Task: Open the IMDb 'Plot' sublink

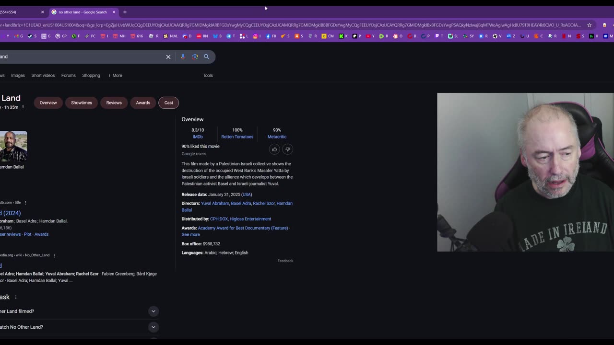Action: (x=27, y=234)
